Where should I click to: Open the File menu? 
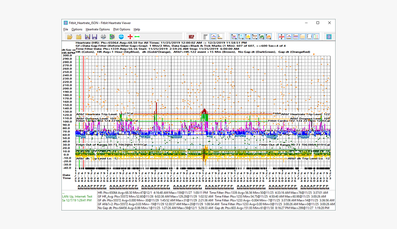pyautogui.click(x=66, y=30)
